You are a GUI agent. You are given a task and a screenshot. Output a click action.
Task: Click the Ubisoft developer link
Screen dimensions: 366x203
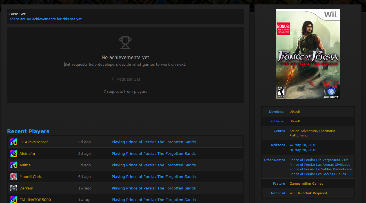[x=295, y=112]
